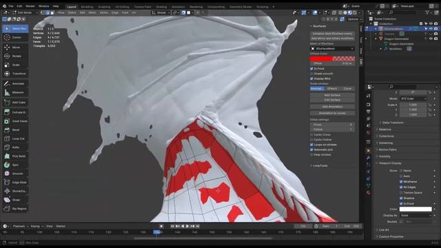The width and height of the screenshot is (441, 248).
Task: Choose Curve guide strokes option
Action: (x=347, y=89)
